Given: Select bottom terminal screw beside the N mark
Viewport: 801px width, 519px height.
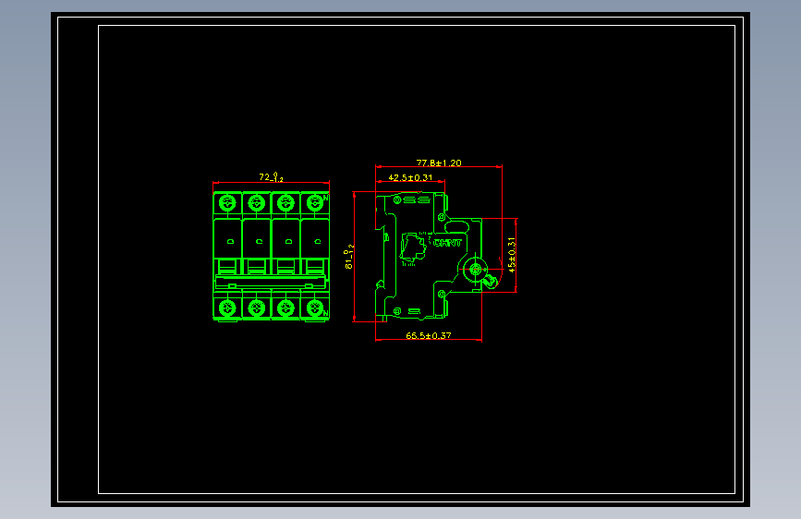Looking at the screenshot, I should click(315, 308).
